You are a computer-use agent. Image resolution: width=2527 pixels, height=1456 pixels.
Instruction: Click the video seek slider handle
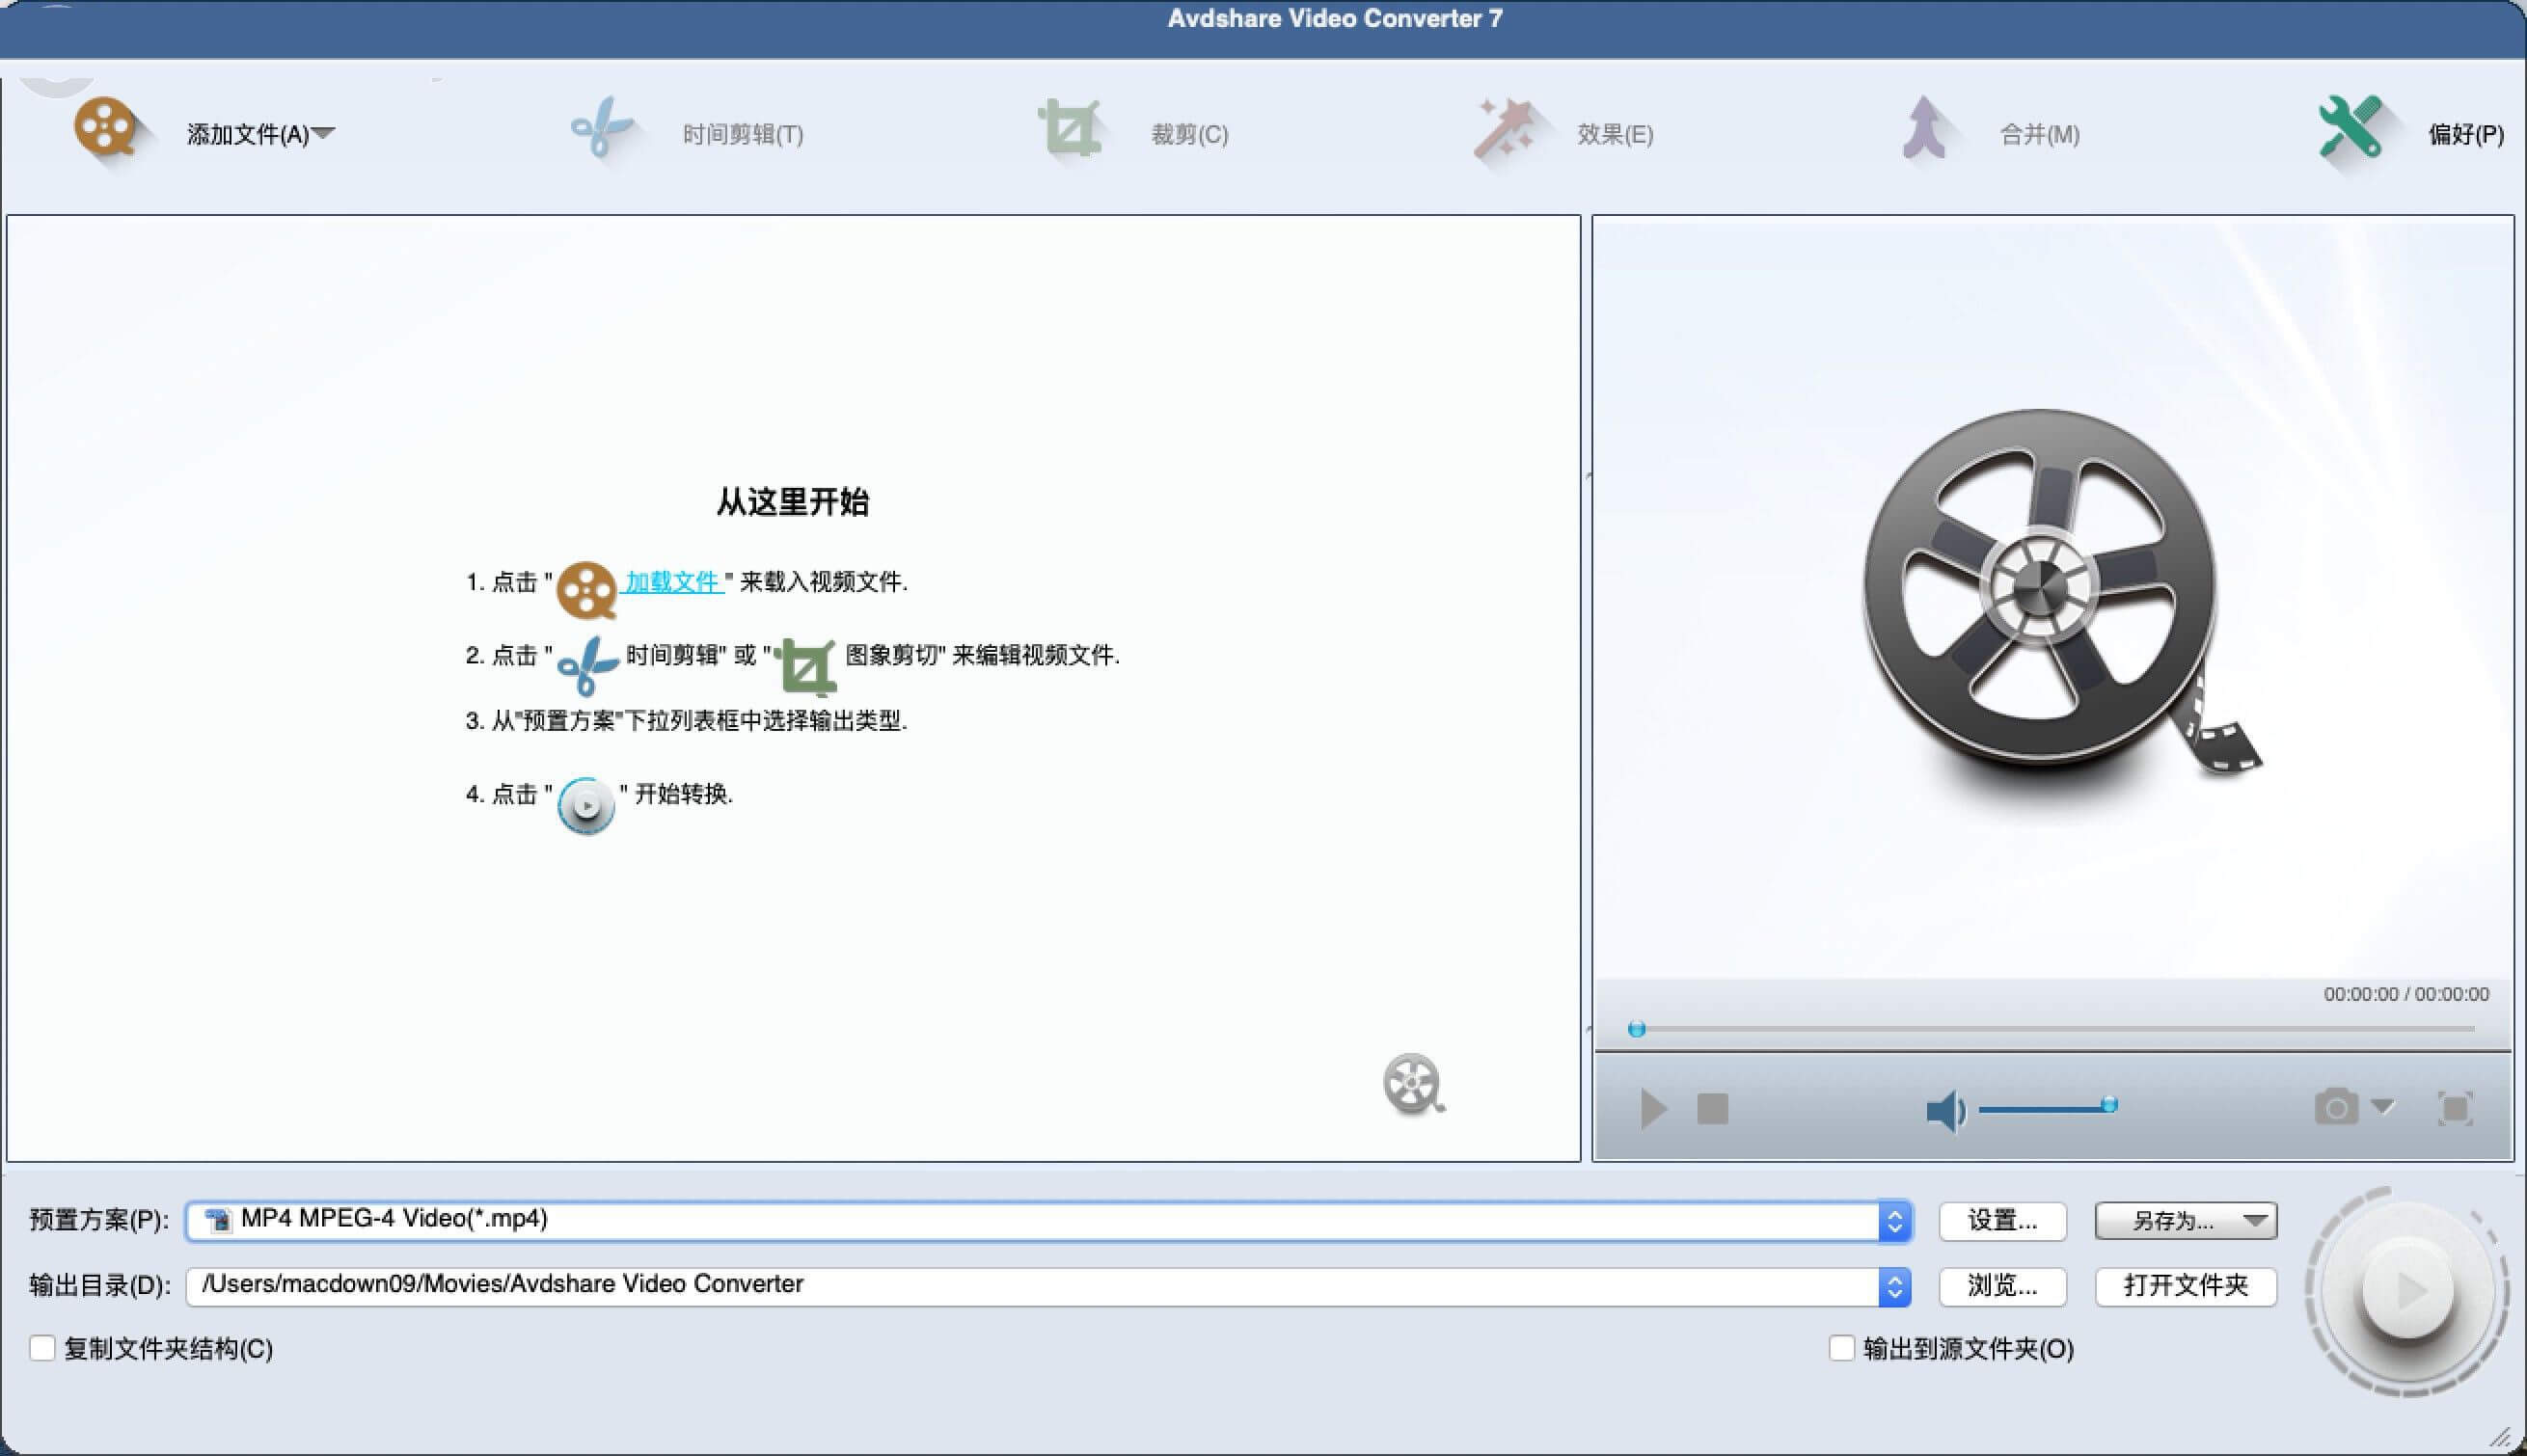tap(1636, 1029)
